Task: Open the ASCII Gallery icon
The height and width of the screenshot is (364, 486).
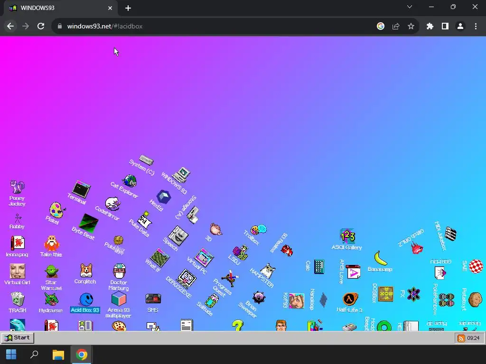Action: [x=347, y=236]
